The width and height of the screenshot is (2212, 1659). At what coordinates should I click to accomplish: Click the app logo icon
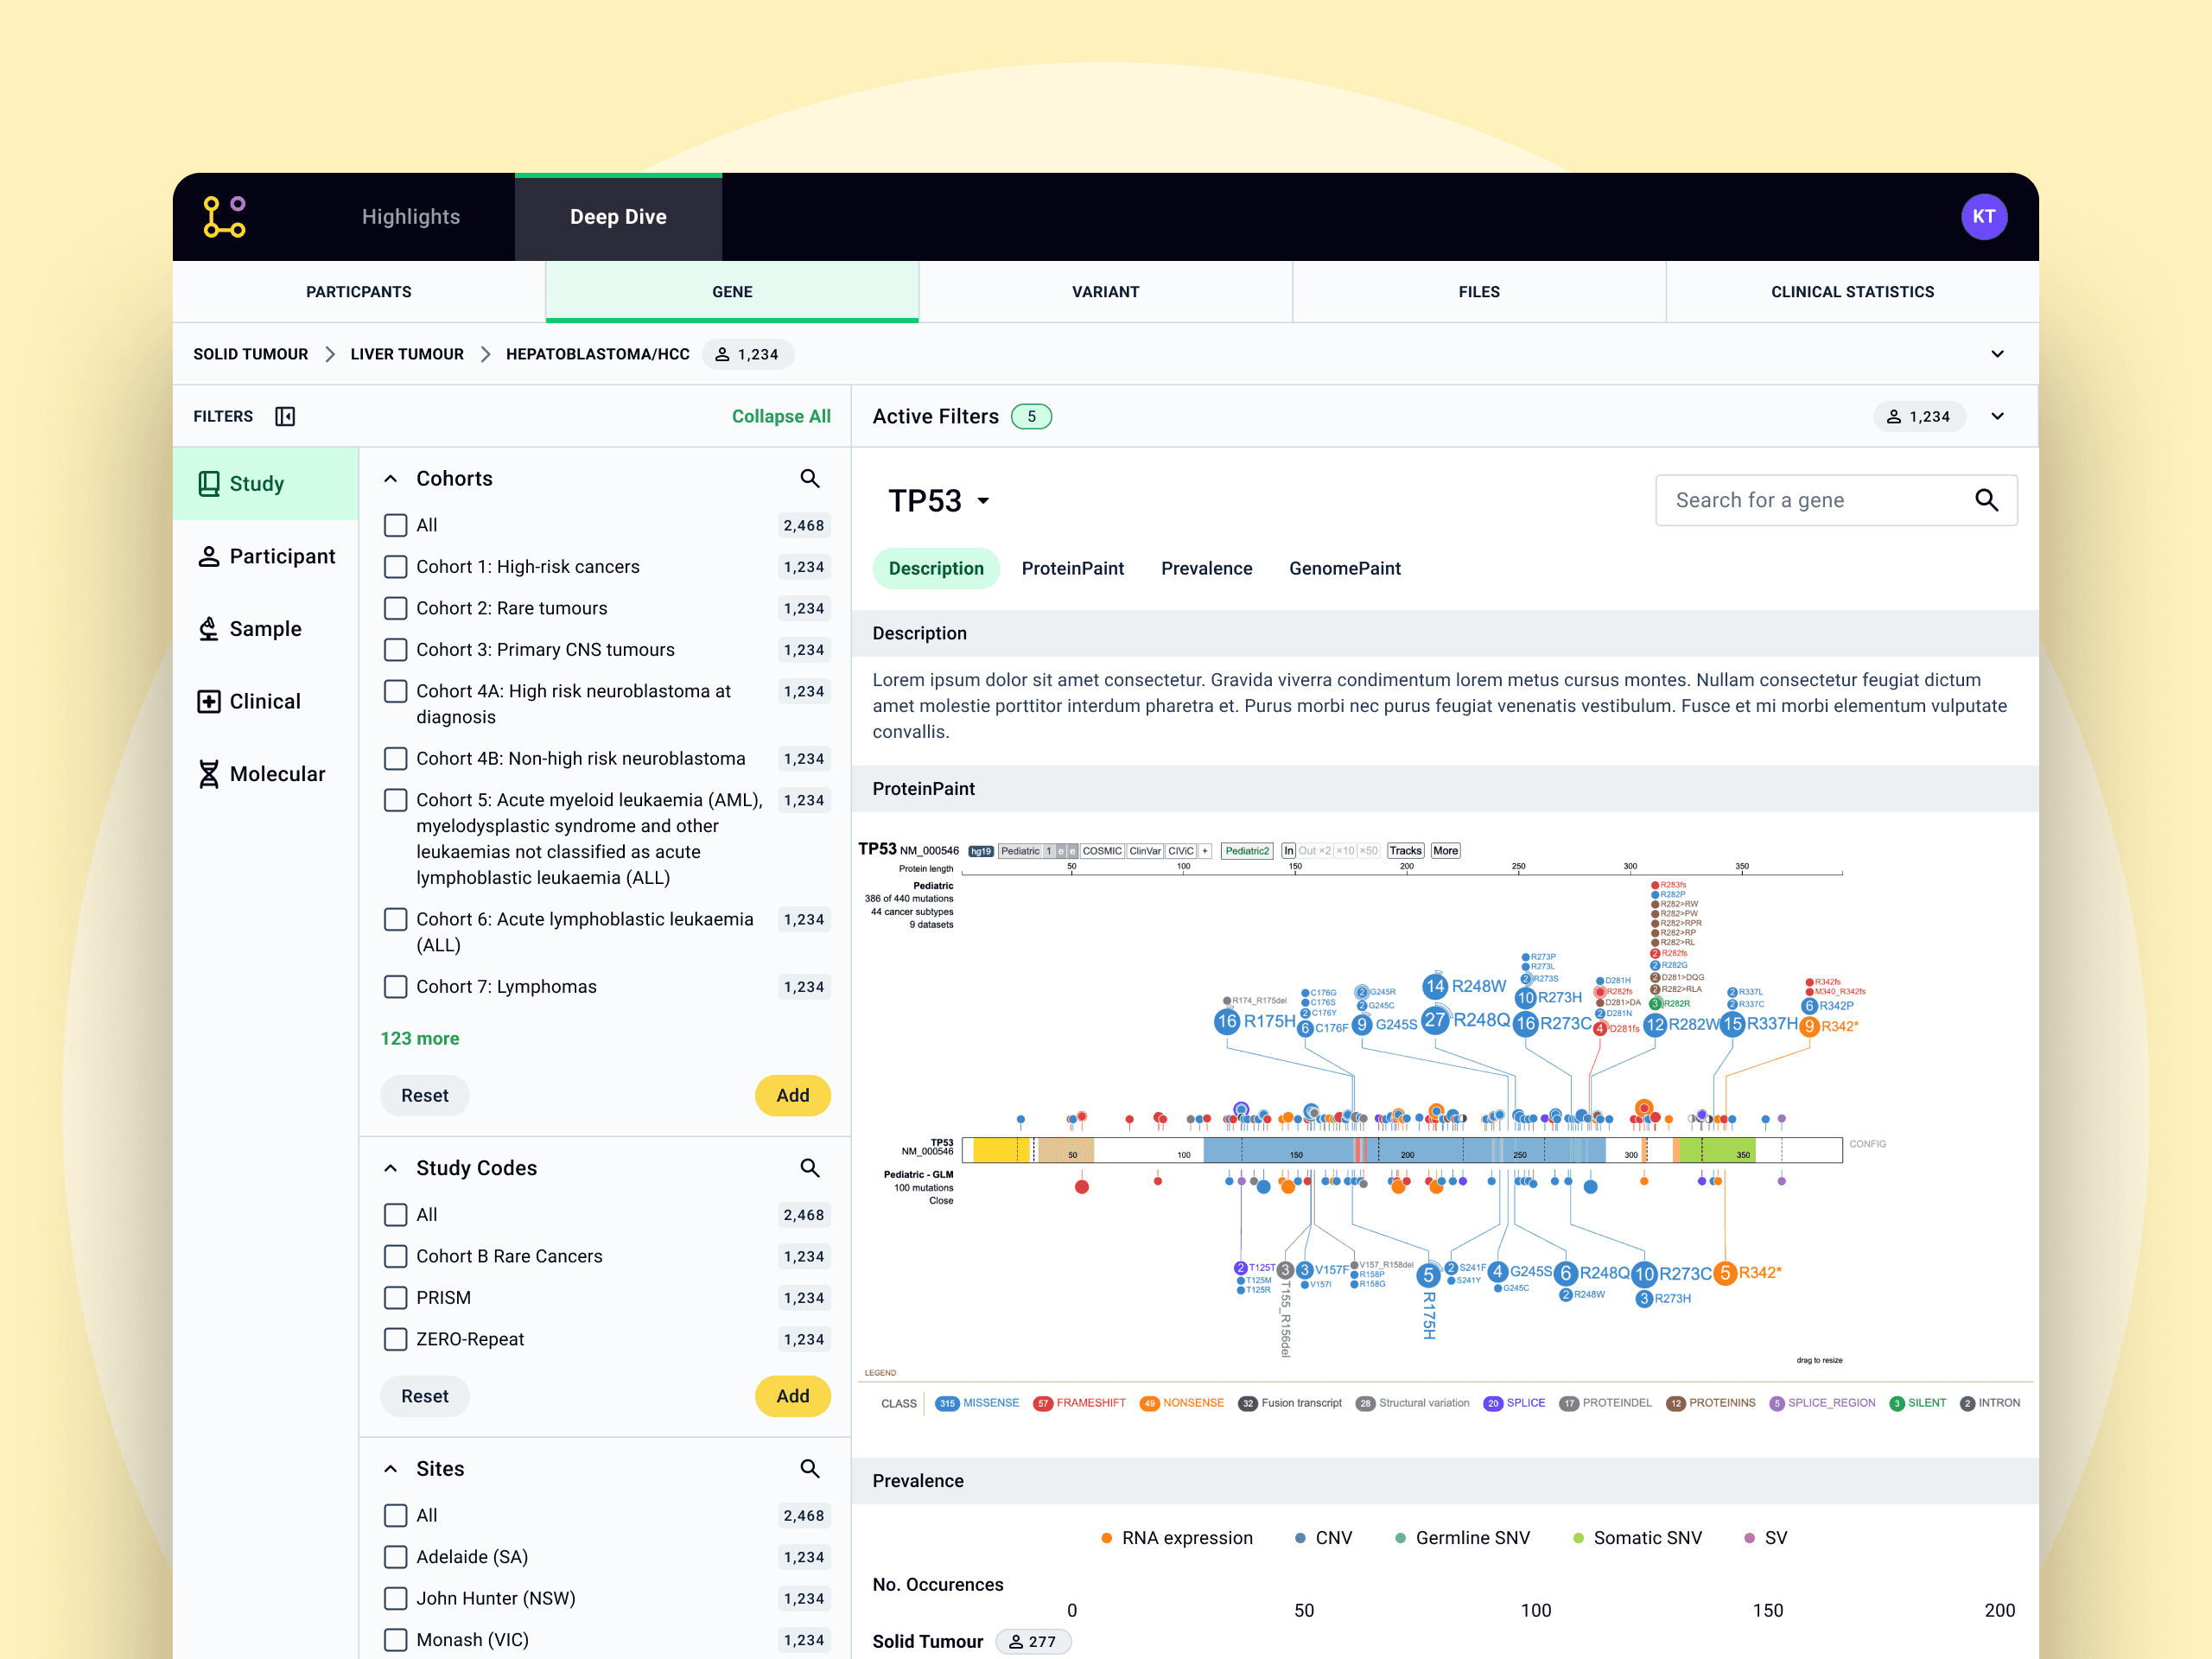[x=224, y=217]
